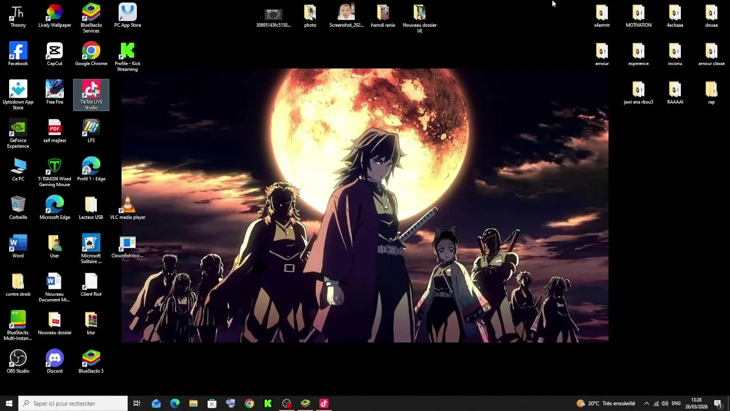Switch to OBS Studio in taskbar
The width and height of the screenshot is (730, 411).
click(x=287, y=404)
